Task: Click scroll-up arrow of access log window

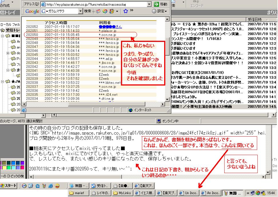Action: pos(167,19)
